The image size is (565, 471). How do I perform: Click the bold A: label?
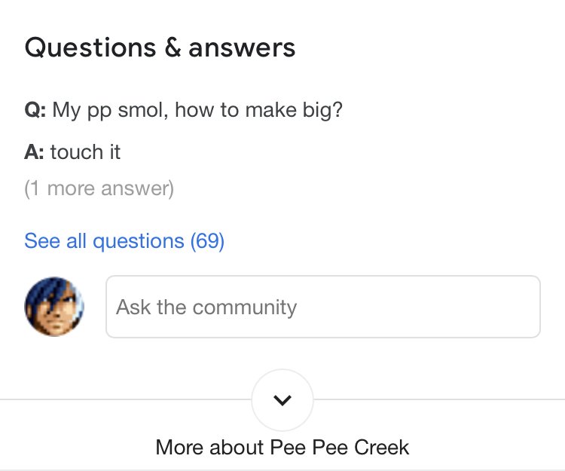point(34,151)
